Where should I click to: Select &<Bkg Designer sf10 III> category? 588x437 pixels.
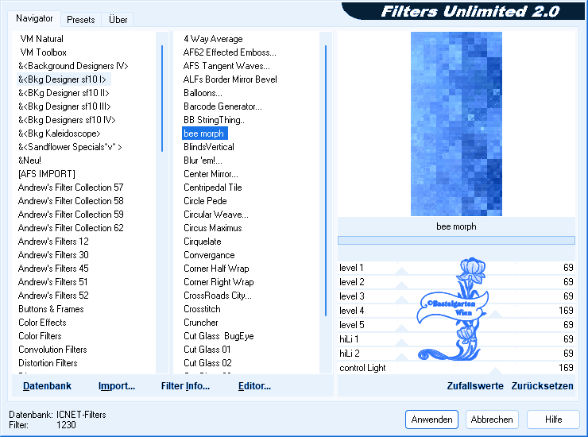click(x=64, y=106)
